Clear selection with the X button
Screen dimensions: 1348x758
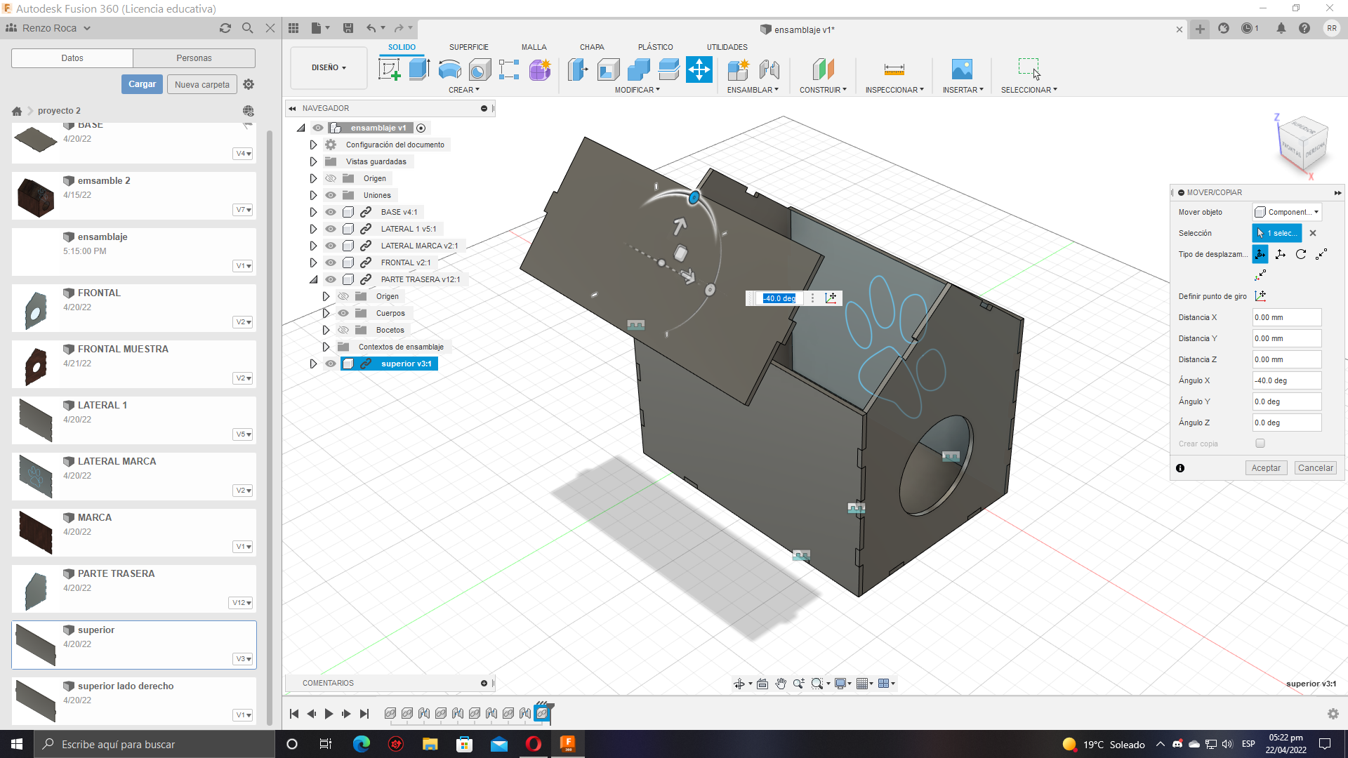coord(1313,233)
